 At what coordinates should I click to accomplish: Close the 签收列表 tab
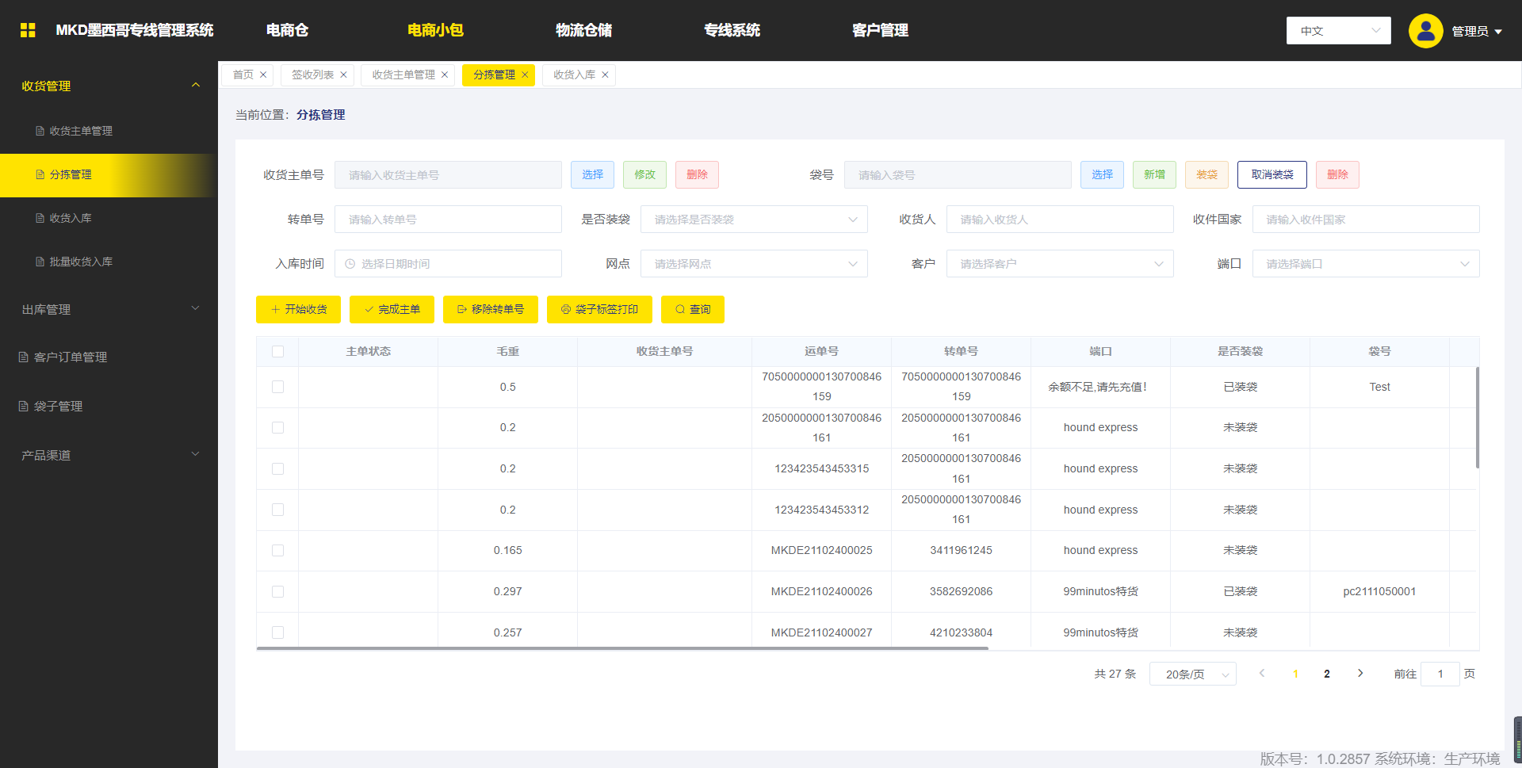pos(343,75)
